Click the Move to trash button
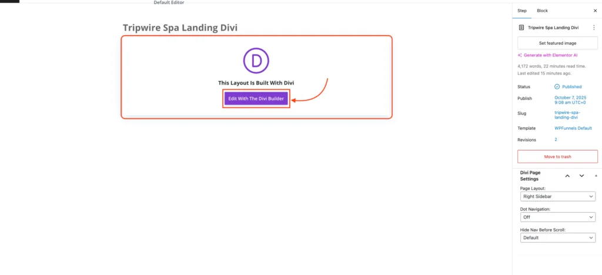This screenshot has height=275, width=602. (x=557, y=156)
